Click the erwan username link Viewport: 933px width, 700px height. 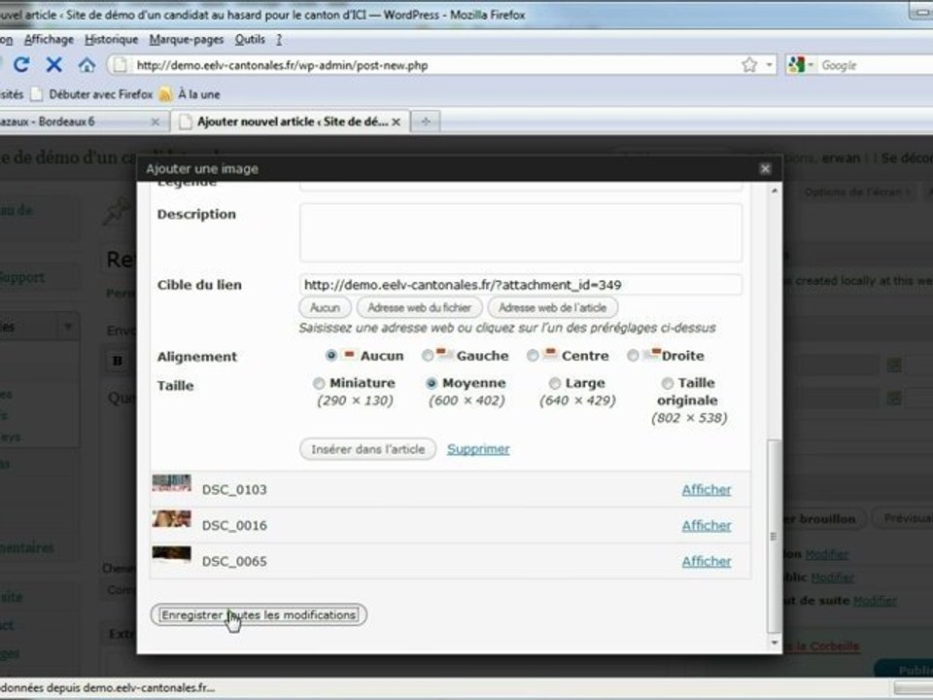pyautogui.click(x=841, y=158)
